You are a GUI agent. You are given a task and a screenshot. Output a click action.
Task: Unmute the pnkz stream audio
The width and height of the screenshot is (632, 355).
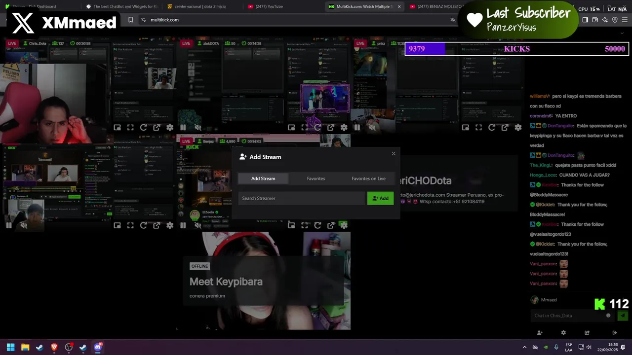[372, 127]
